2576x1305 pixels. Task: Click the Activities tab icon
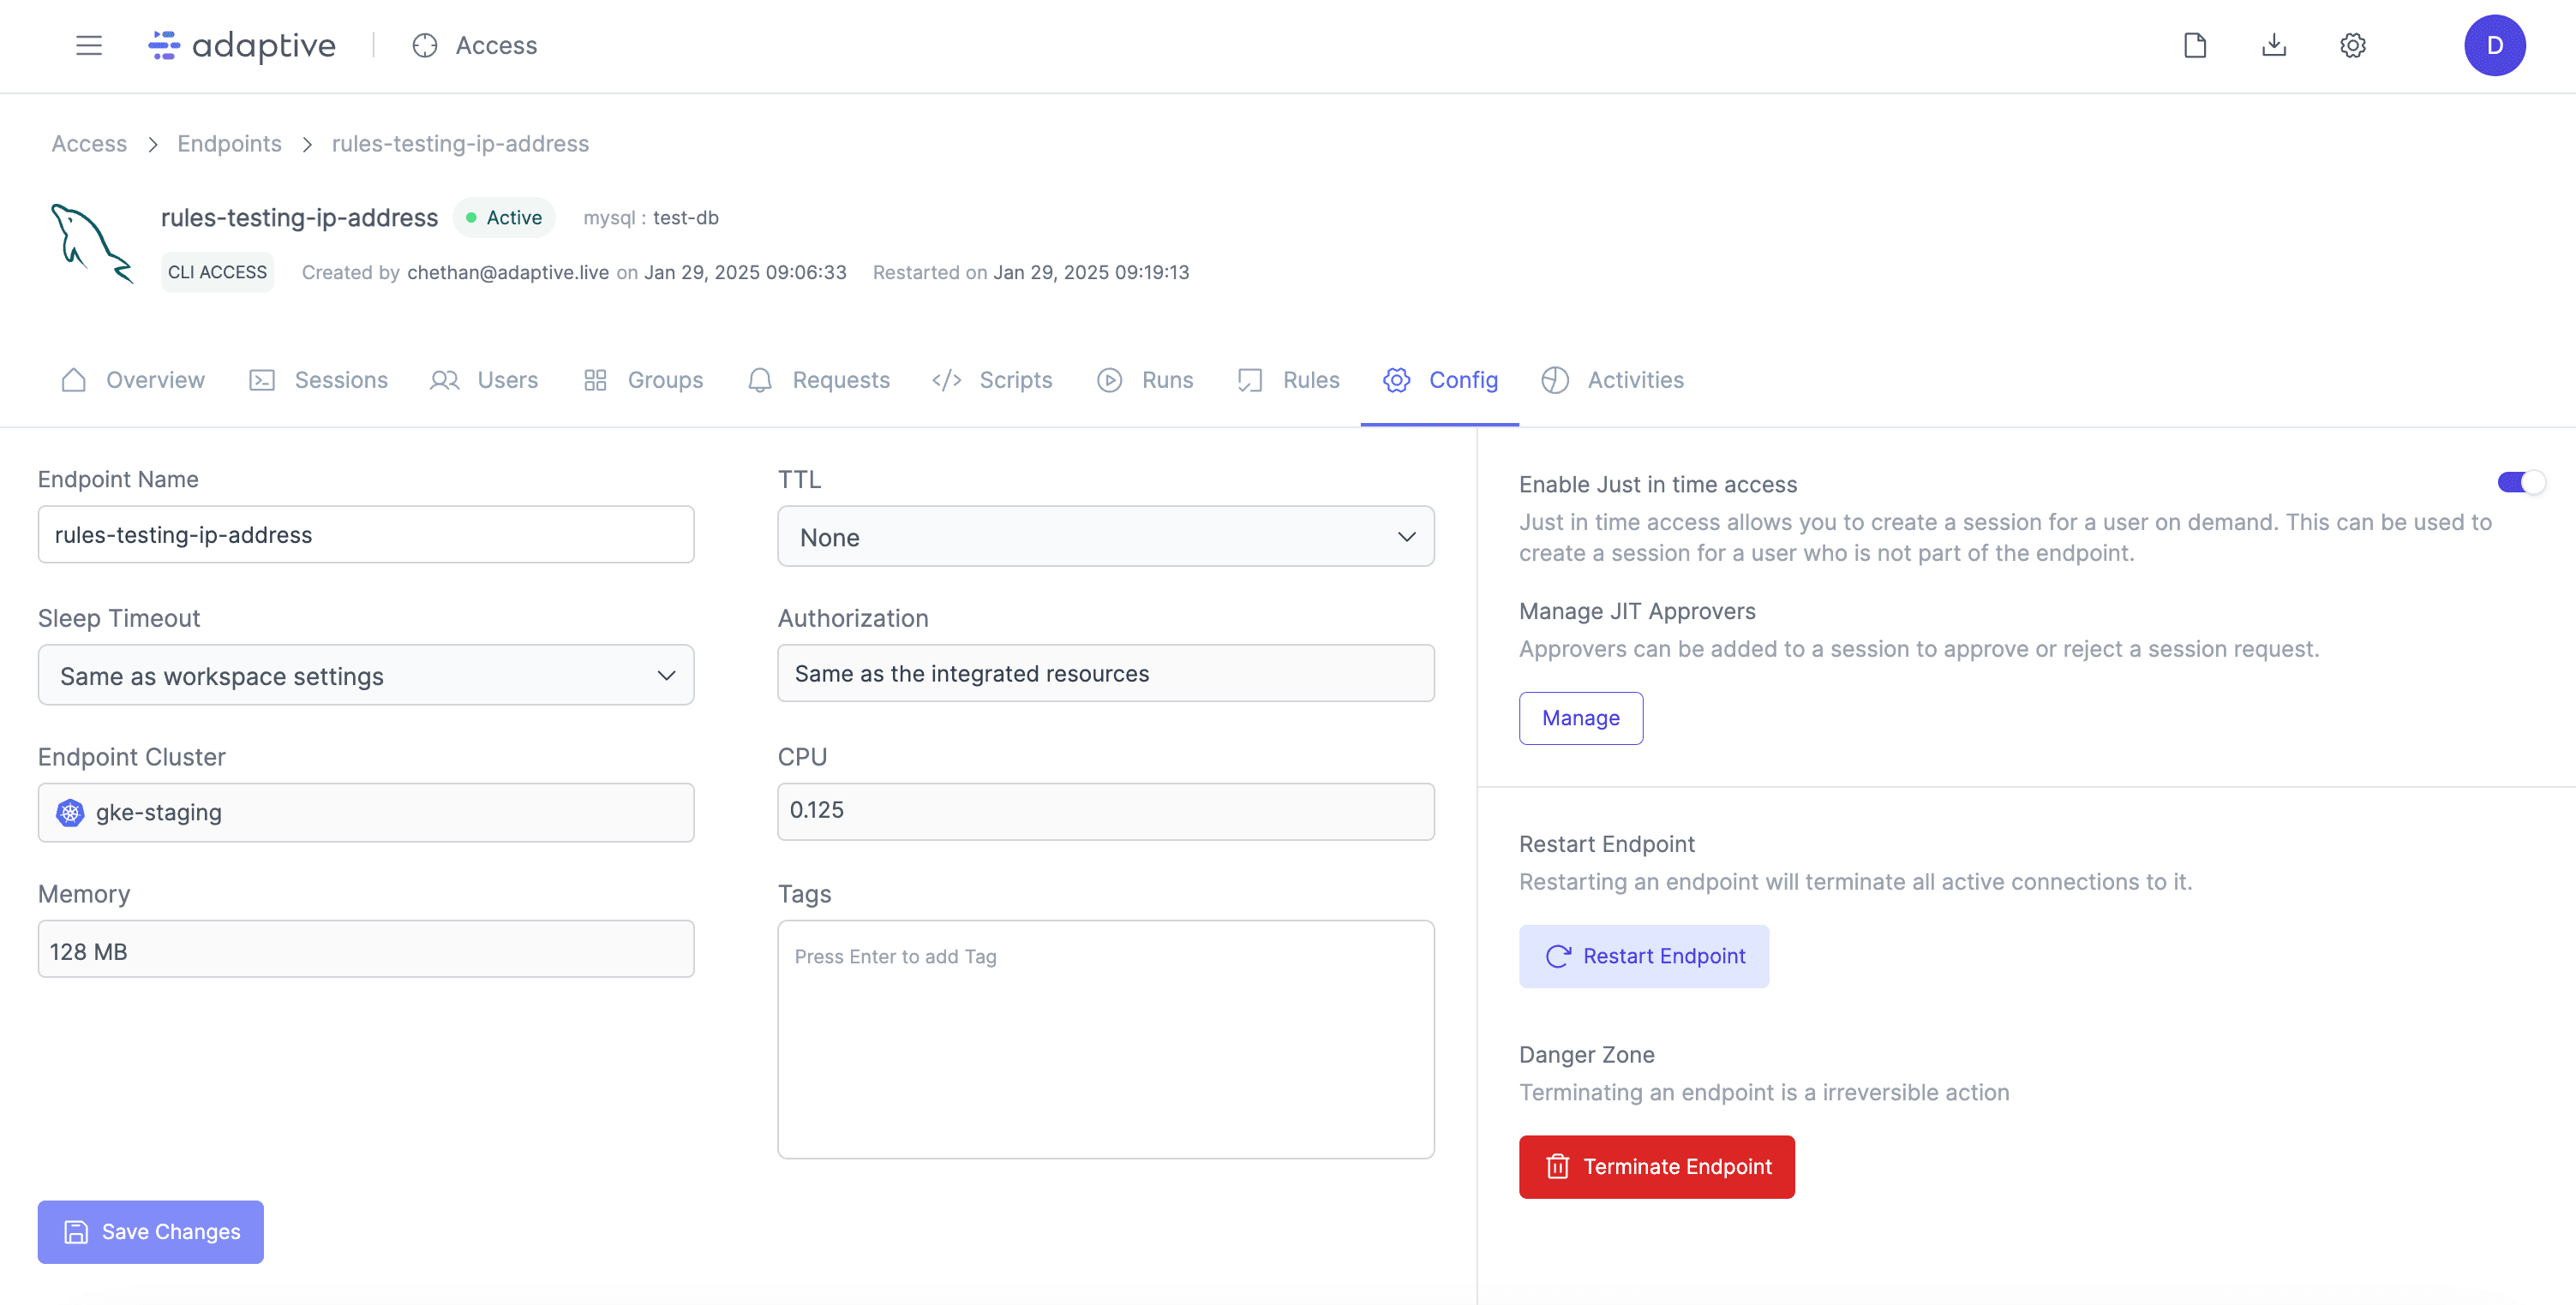pyautogui.click(x=1555, y=379)
